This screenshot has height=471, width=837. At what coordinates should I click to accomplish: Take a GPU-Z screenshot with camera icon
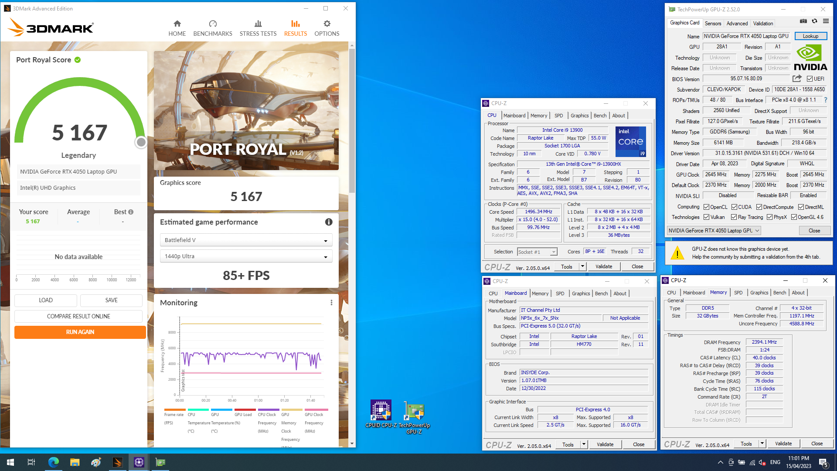pos(803,21)
